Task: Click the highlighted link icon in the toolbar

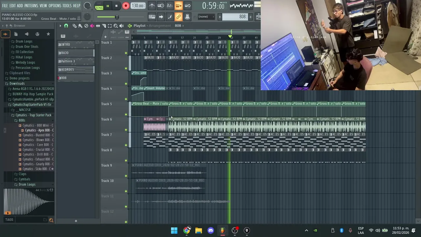Action: 178,17
